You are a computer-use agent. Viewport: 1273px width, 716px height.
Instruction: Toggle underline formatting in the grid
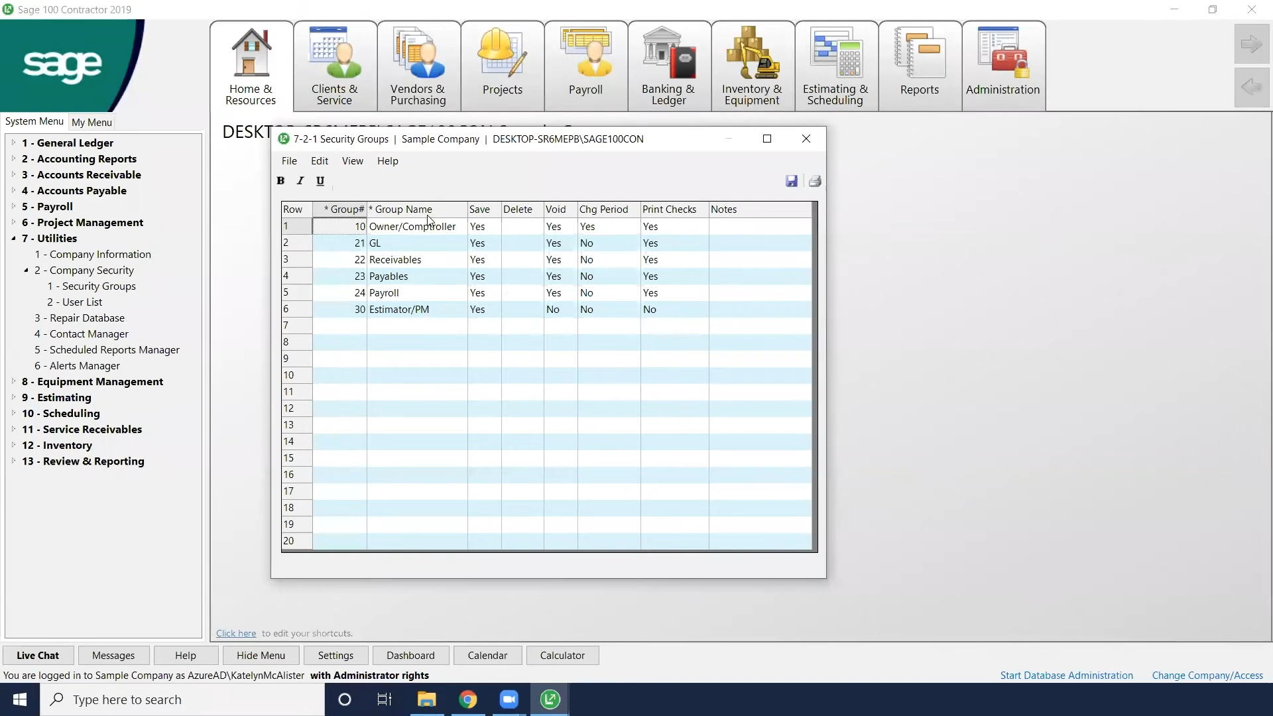[x=320, y=181]
